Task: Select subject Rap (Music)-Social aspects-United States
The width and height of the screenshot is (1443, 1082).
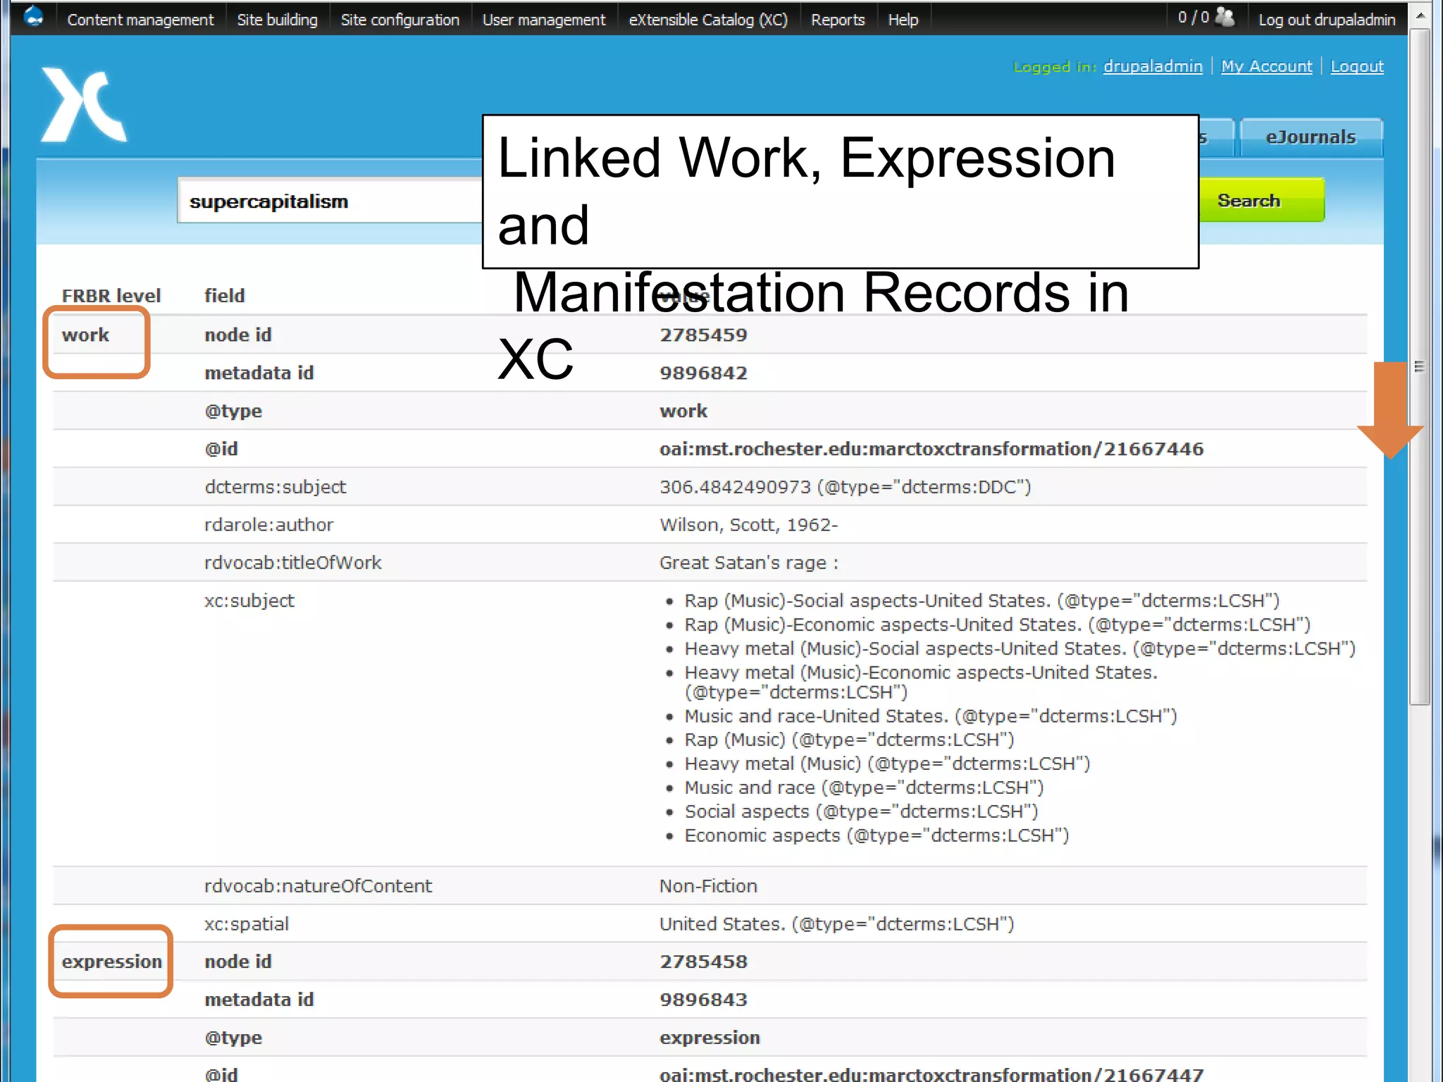Action: point(982,601)
